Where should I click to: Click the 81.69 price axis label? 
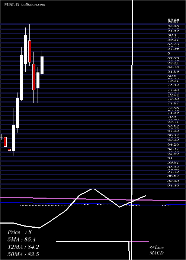coord(173,71)
